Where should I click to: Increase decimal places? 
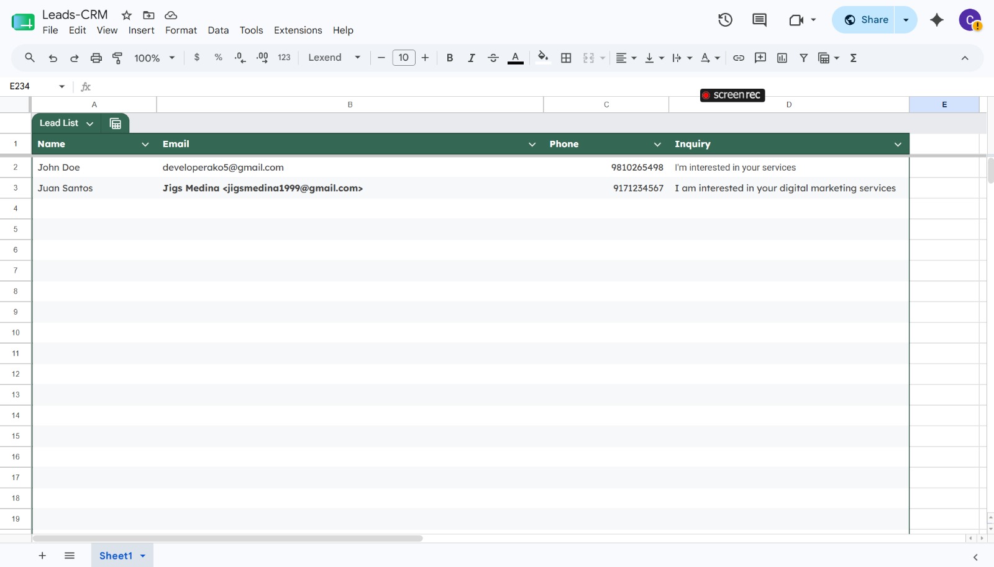point(262,58)
